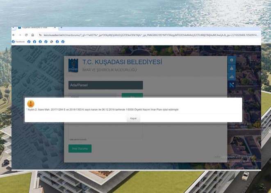The width and height of the screenshot is (271, 193).
Task: Click the Ada/Parsel header bar
Action: [x=105, y=85]
